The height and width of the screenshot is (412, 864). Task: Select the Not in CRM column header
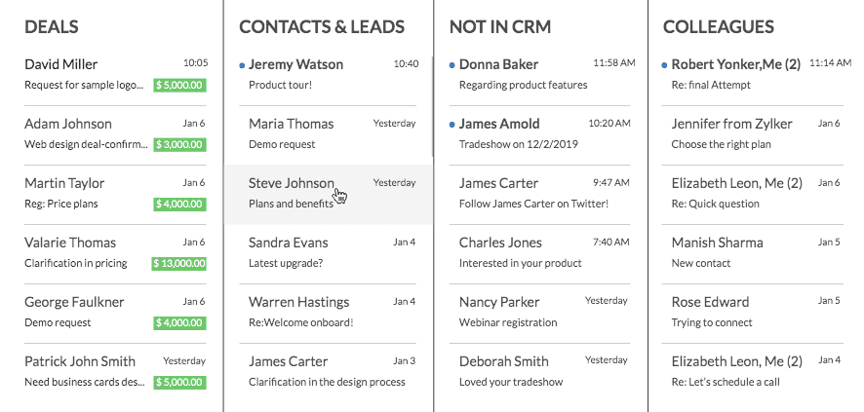500,26
